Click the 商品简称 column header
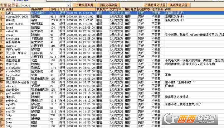 click(x=40, y=9)
